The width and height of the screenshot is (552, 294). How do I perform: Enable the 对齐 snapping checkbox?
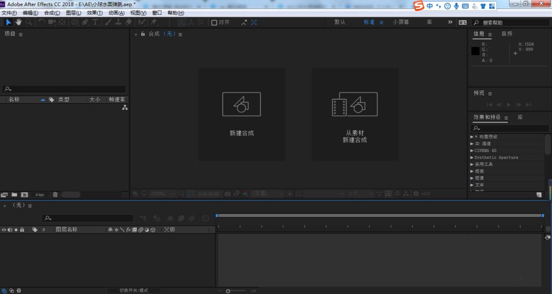[214, 23]
